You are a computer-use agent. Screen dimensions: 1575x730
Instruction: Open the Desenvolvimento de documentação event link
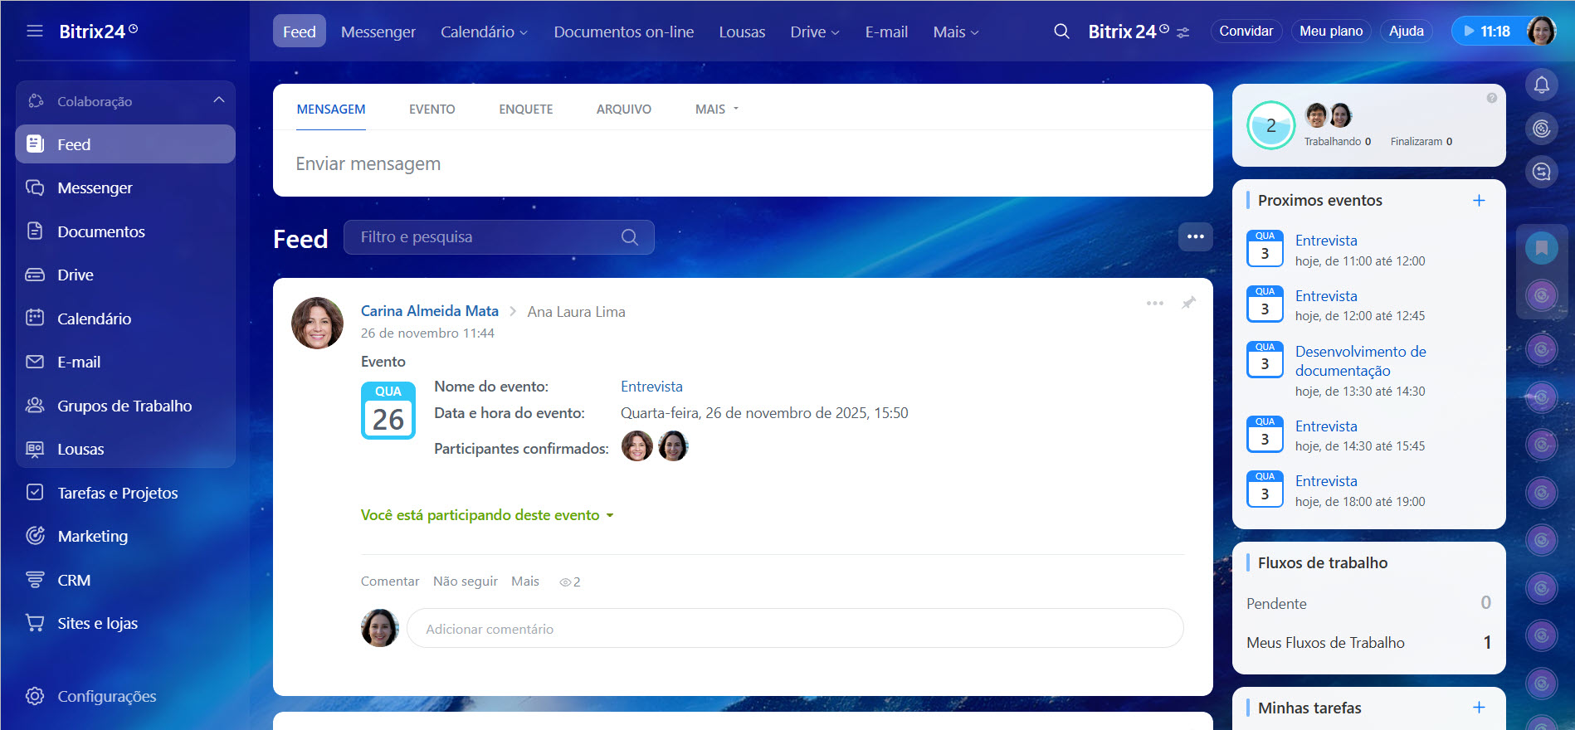coord(1360,361)
